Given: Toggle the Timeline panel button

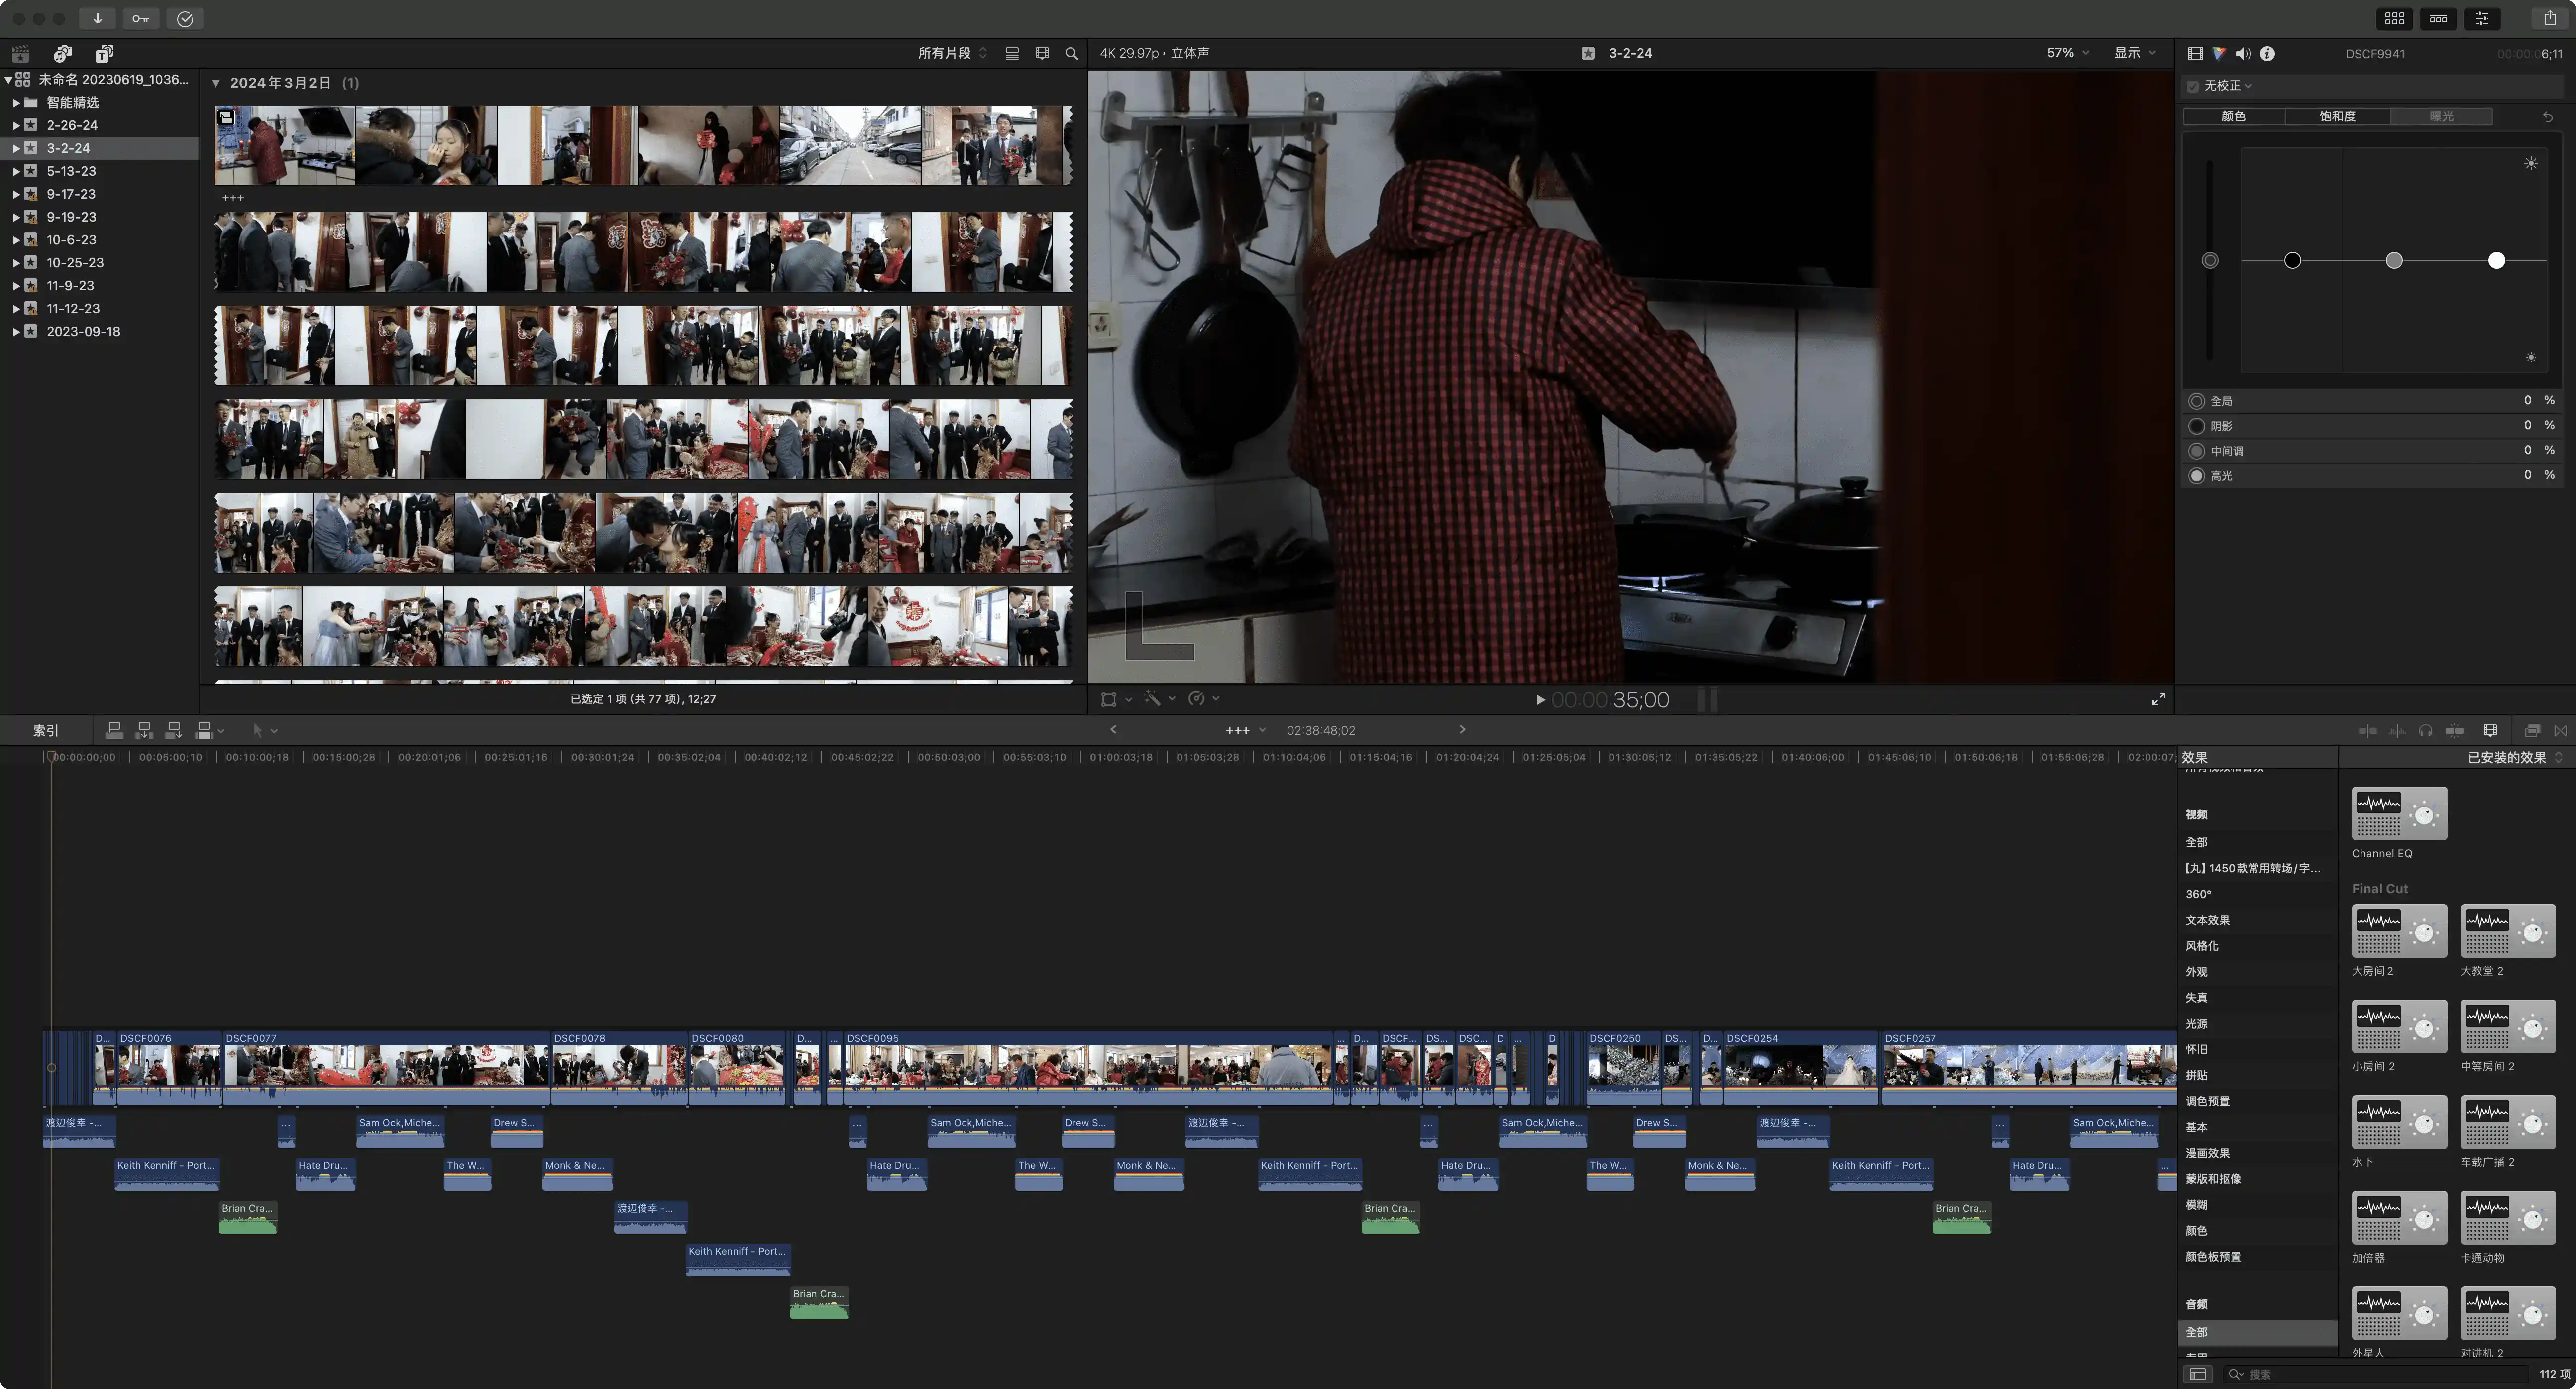Looking at the screenshot, I should (x=2439, y=18).
